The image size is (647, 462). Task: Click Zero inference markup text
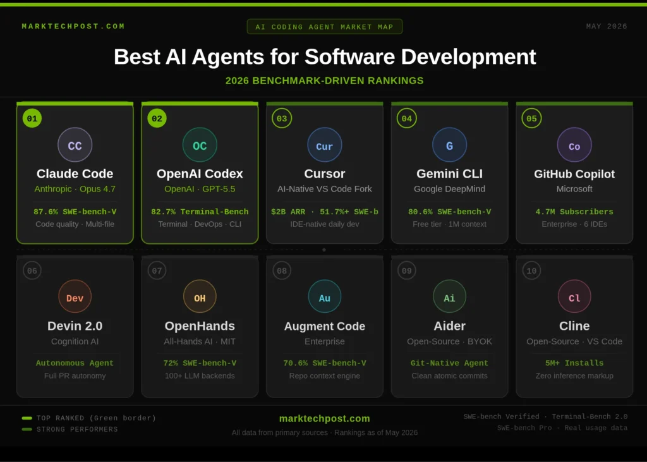[x=574, y=375]
